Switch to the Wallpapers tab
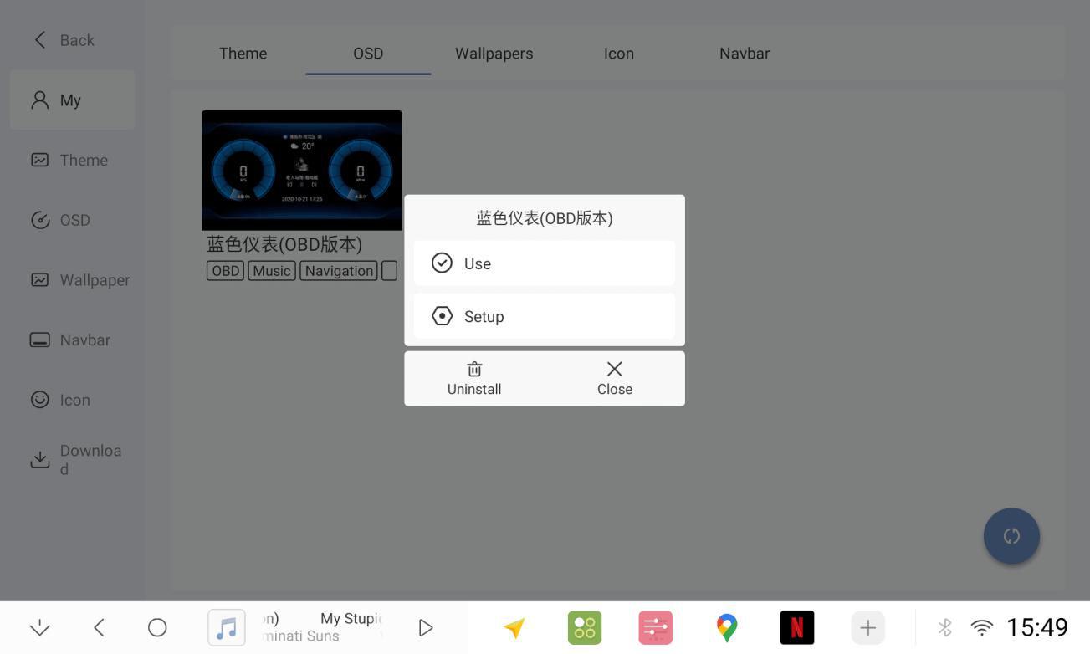 pos(494,54)
